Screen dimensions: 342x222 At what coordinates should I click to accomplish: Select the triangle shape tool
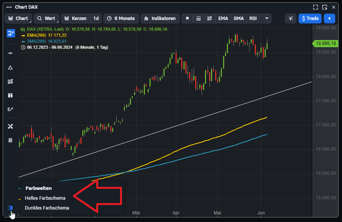pos(10,68)
